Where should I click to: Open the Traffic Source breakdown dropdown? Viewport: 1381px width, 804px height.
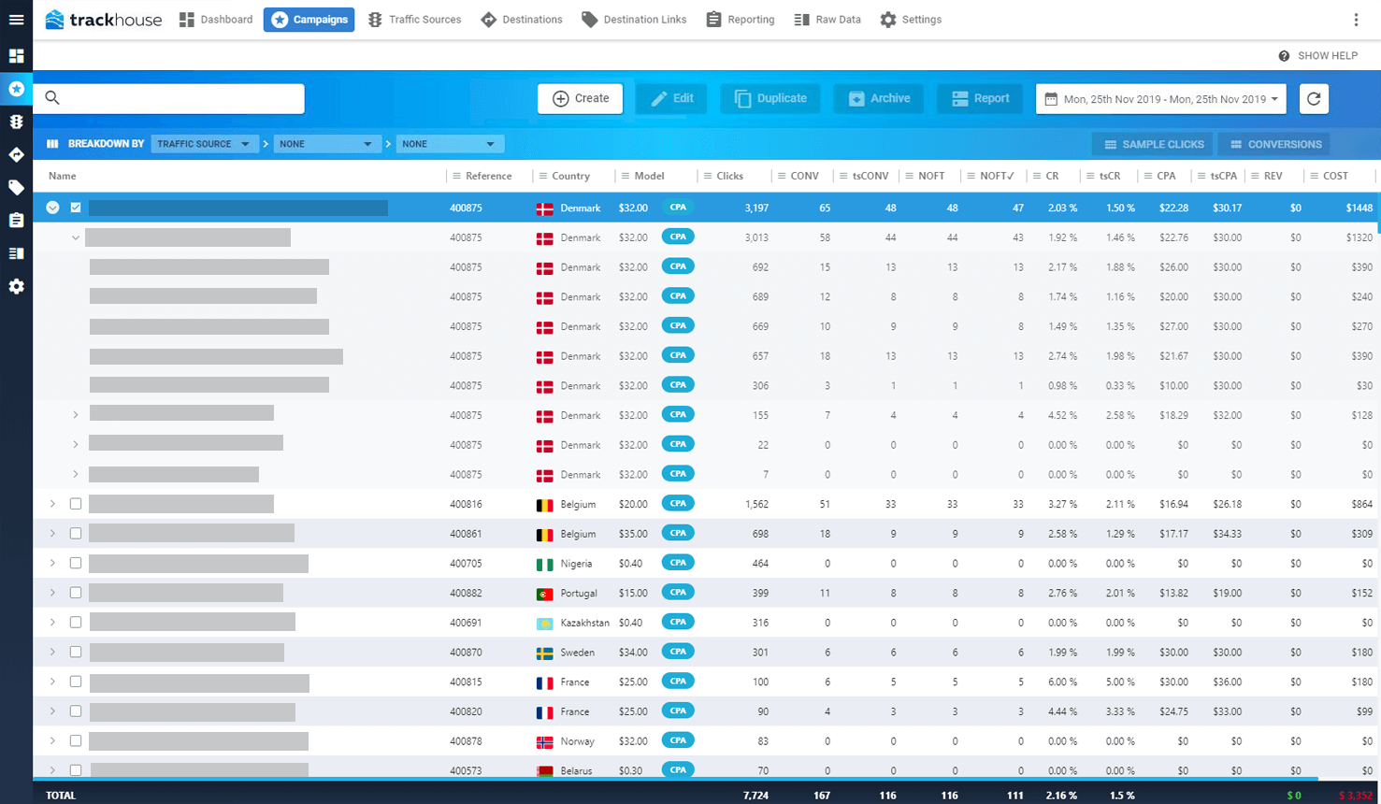click(205, 144)
